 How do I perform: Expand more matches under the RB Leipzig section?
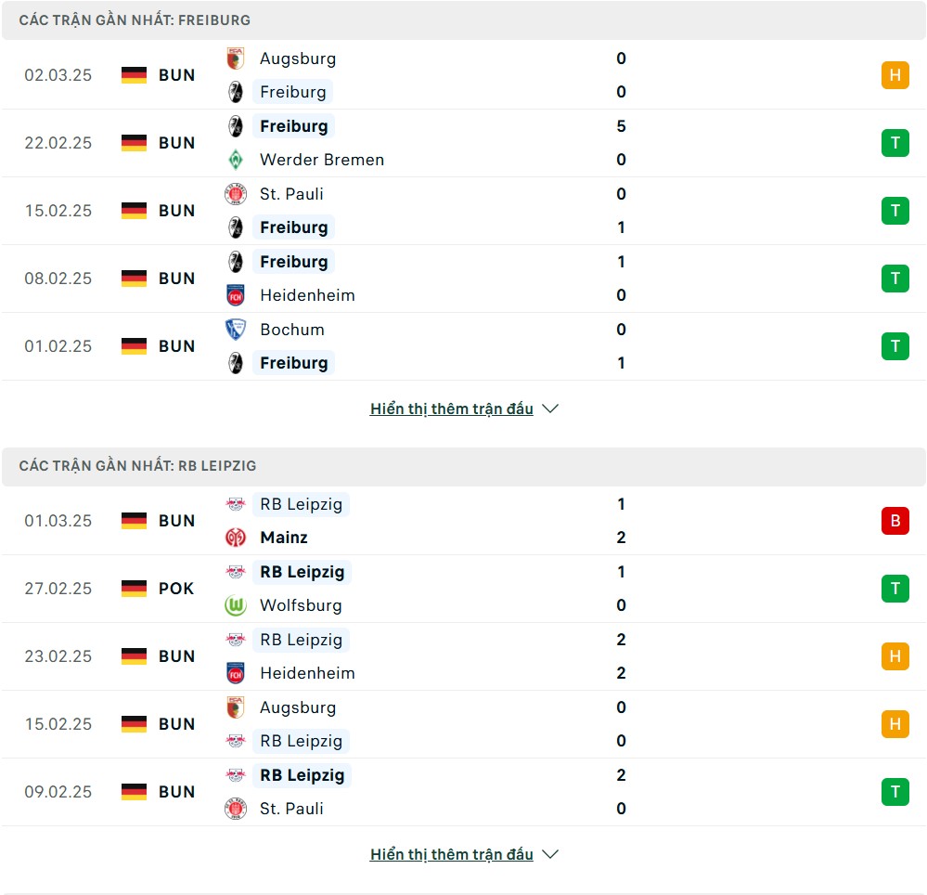452,854
